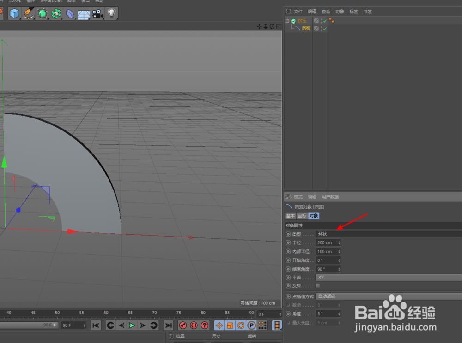Click the 内部半径 100 cm field

point(327,252)
